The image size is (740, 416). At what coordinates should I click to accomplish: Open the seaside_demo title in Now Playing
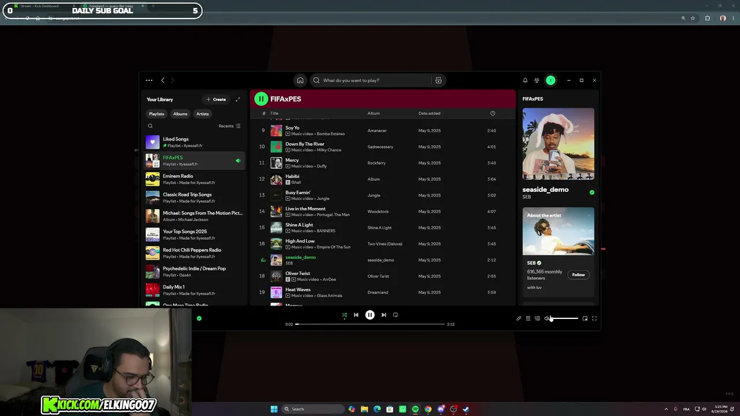pyautogui.click(x=546, y=190)
